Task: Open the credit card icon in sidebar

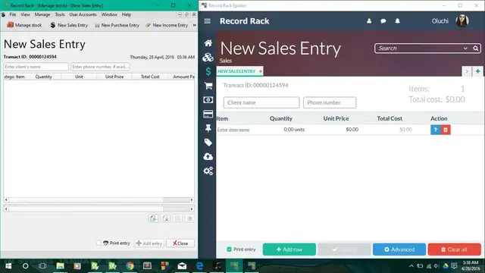Action: pos(208,115)
